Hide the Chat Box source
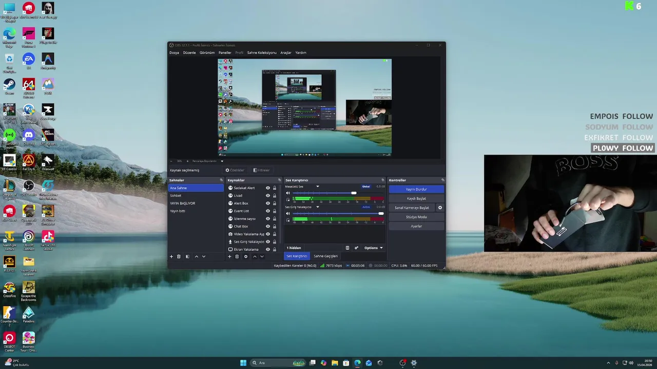This screenshot has height=369, width=657. coord(268,227)
